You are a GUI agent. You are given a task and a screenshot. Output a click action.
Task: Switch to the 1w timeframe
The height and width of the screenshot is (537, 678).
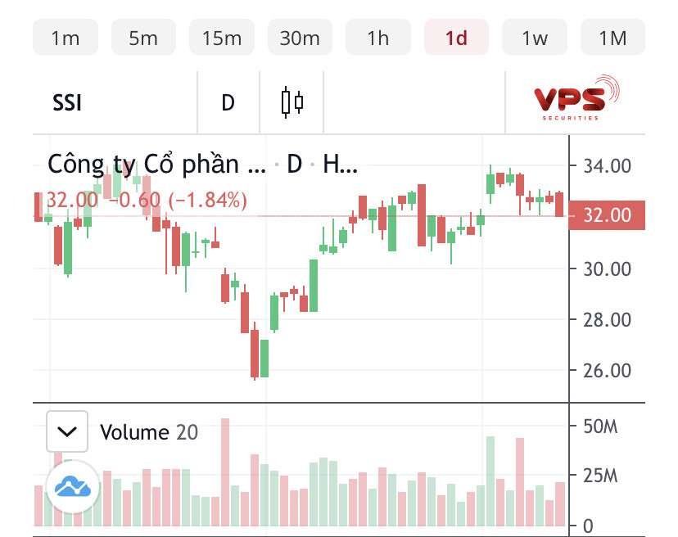click(x=535, y=38)
